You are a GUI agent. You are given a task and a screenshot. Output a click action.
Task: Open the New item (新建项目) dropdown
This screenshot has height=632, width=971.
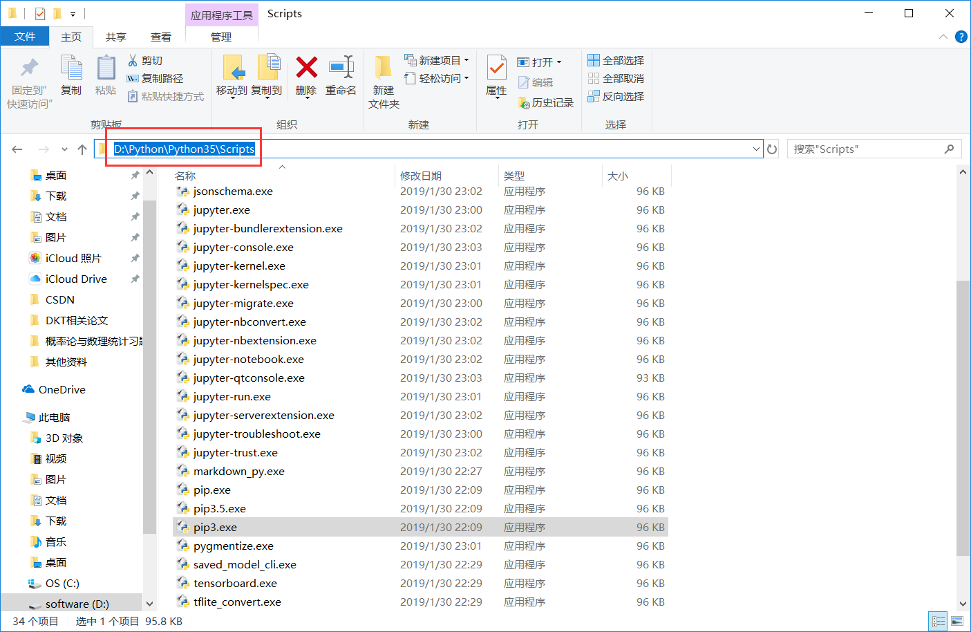tap(437, 61)
